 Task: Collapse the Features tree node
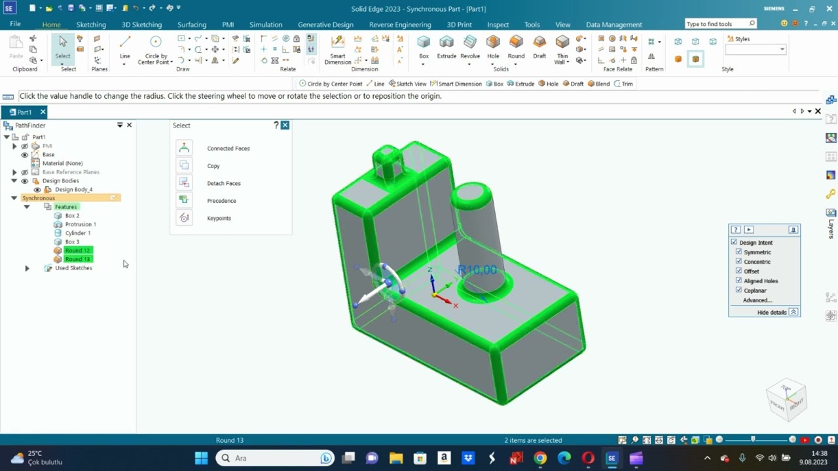click(27, 207)
